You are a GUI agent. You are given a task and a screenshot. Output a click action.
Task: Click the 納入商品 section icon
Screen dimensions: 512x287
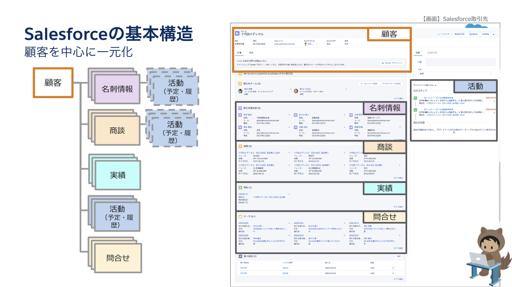pyautogui.click(x=240, y=256)
